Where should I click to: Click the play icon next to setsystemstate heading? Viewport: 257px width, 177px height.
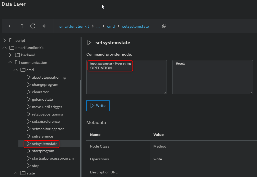coord(89,43)
